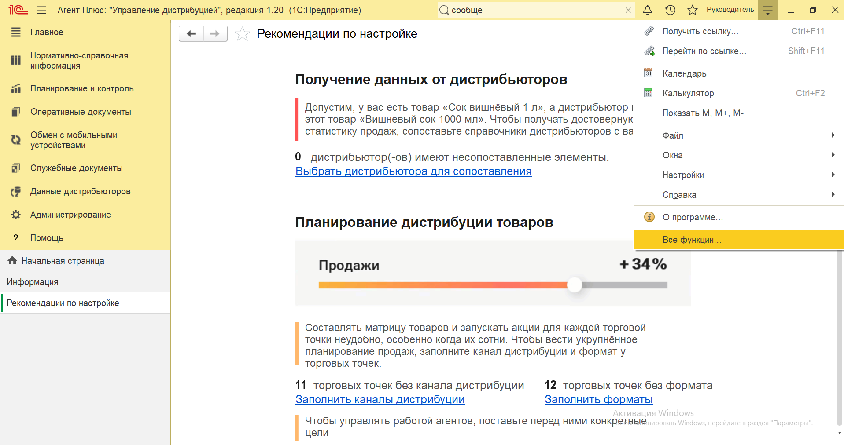Select Перейти по ссылке menu item
844x445 pixels.
[x=738, y=51]
